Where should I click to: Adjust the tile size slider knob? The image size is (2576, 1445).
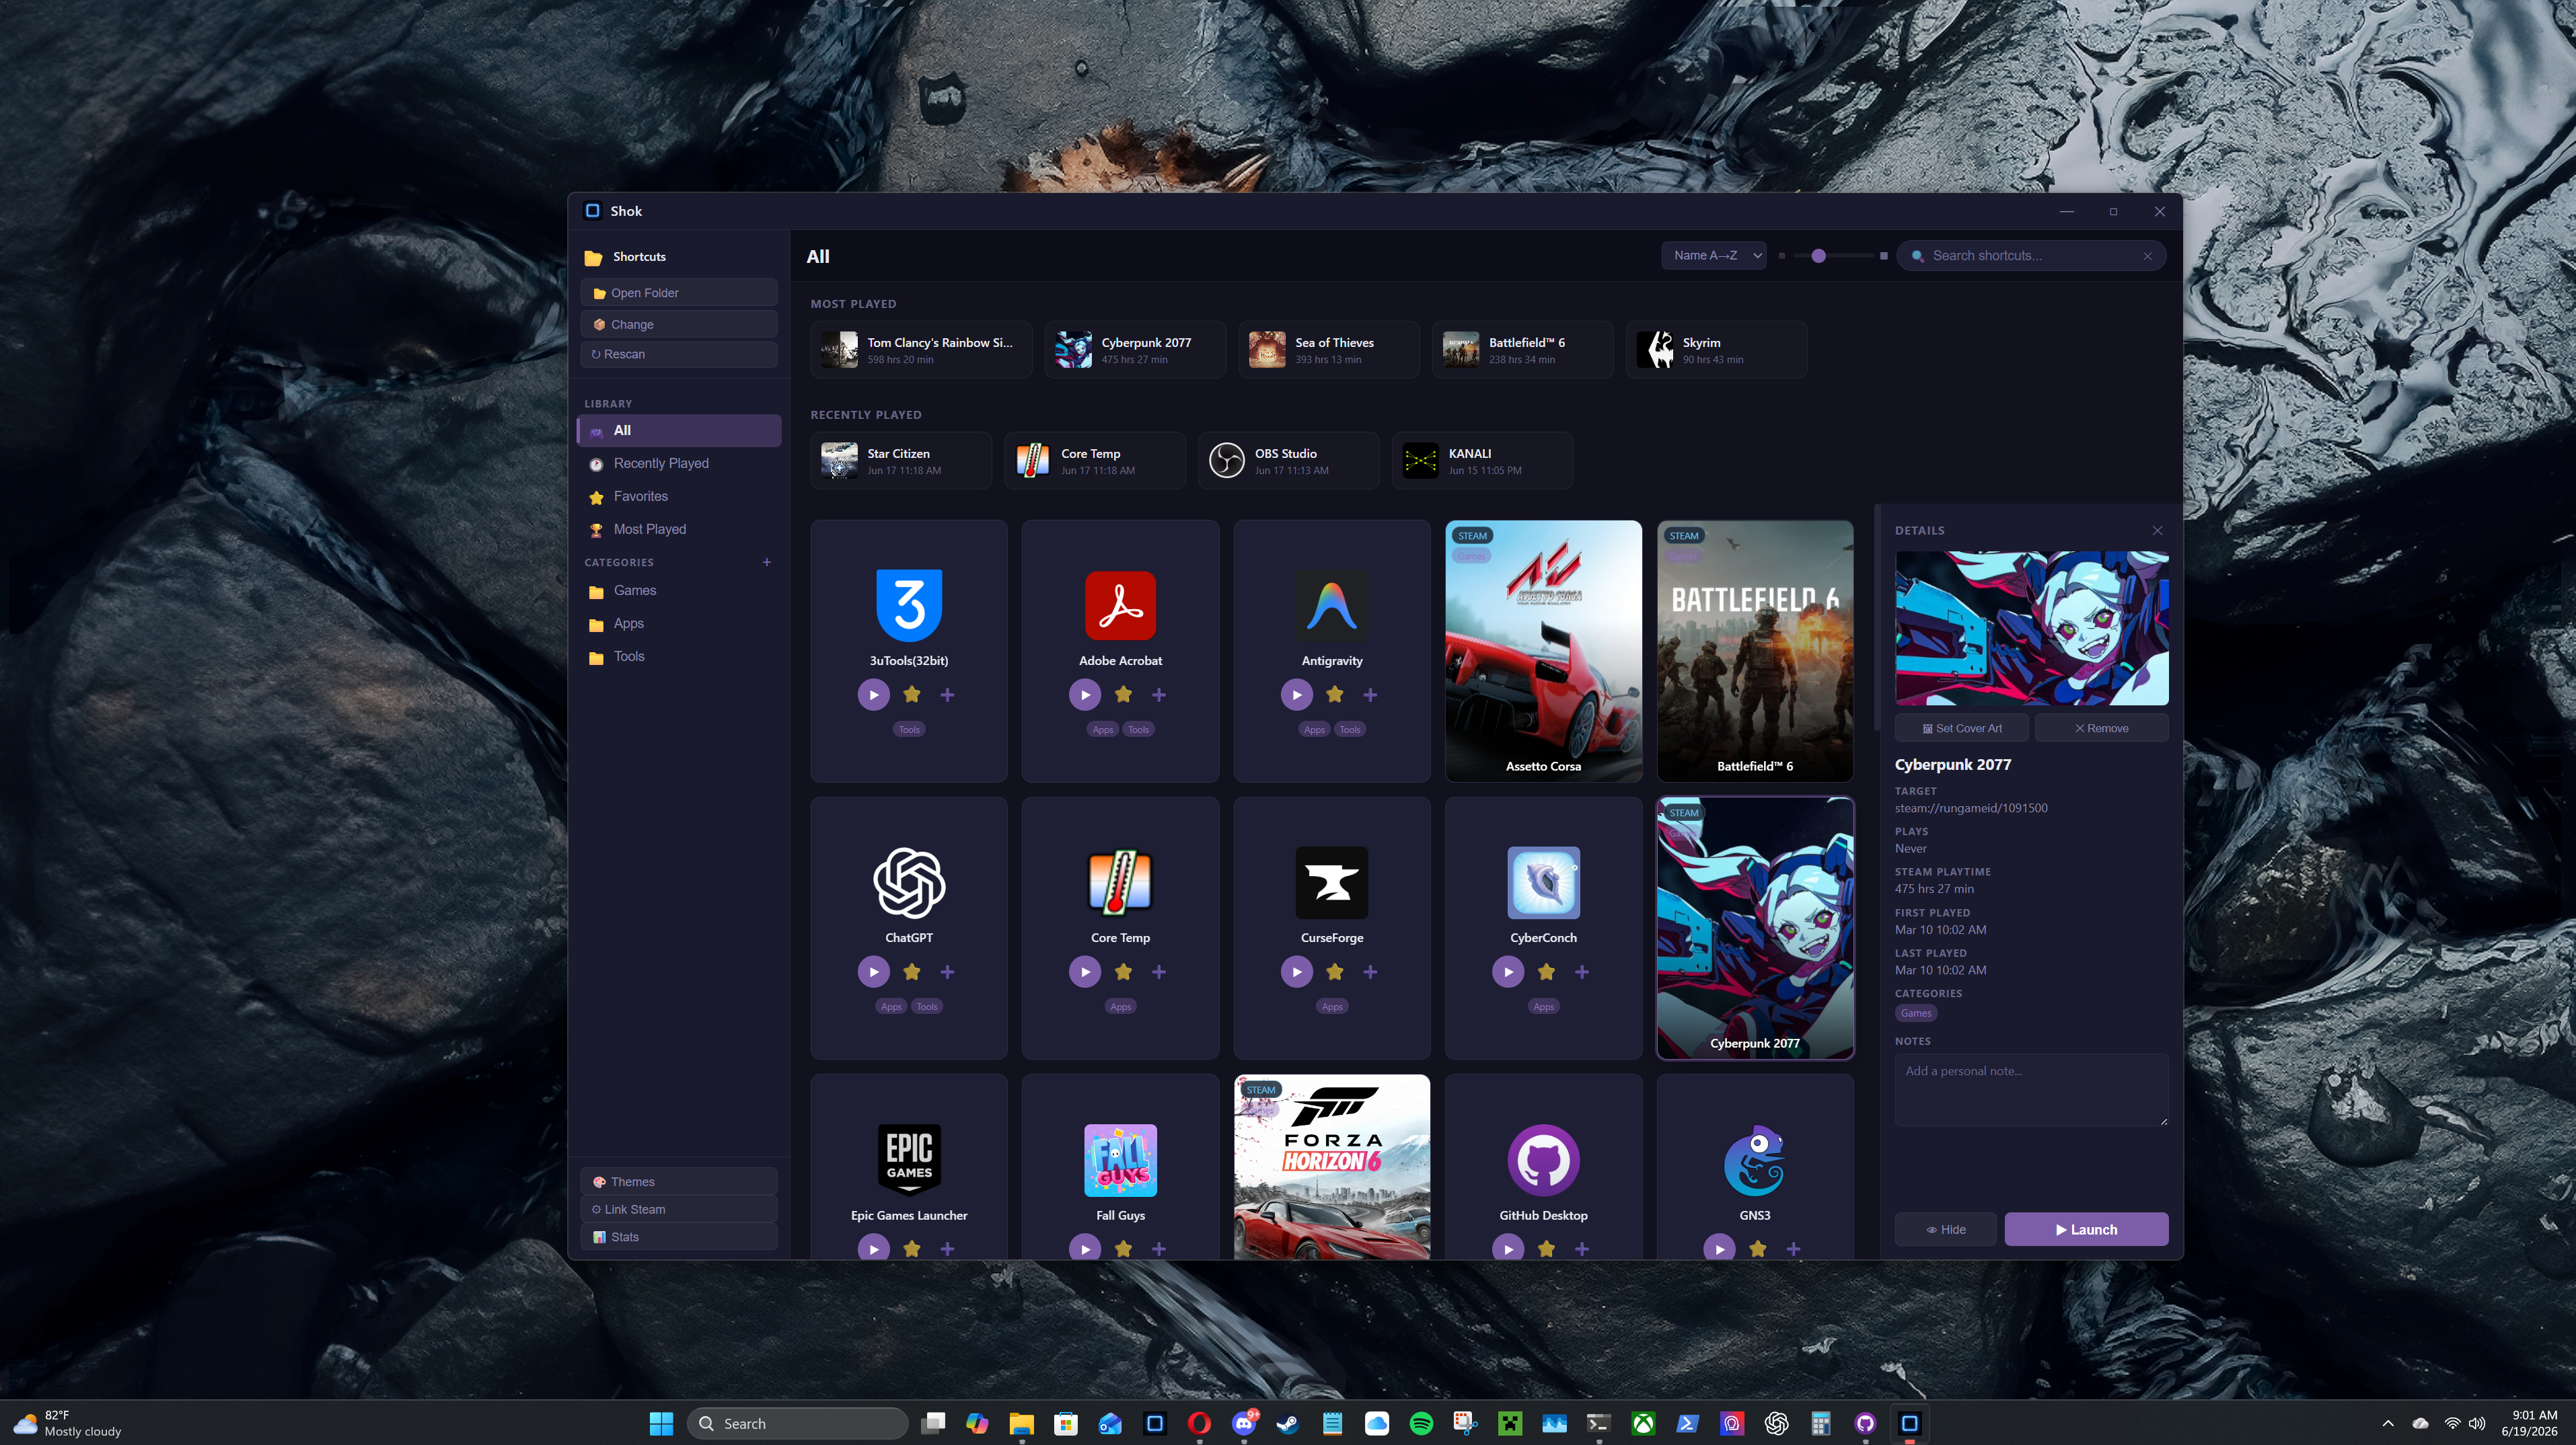(1819, 256)
